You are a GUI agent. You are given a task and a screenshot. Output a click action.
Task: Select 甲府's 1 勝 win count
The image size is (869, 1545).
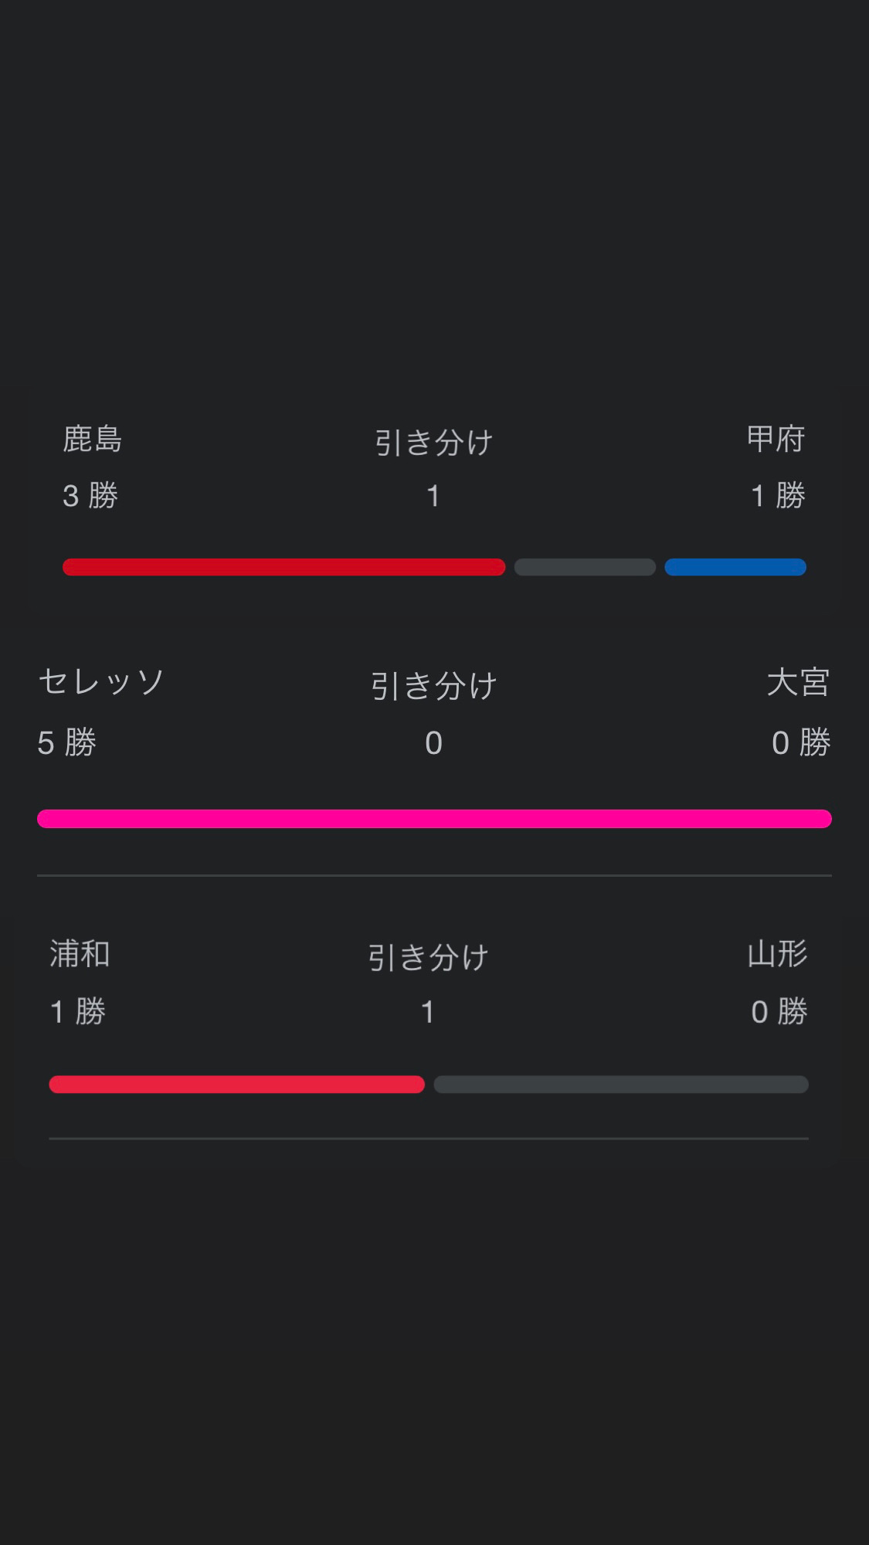click(778, 496)
